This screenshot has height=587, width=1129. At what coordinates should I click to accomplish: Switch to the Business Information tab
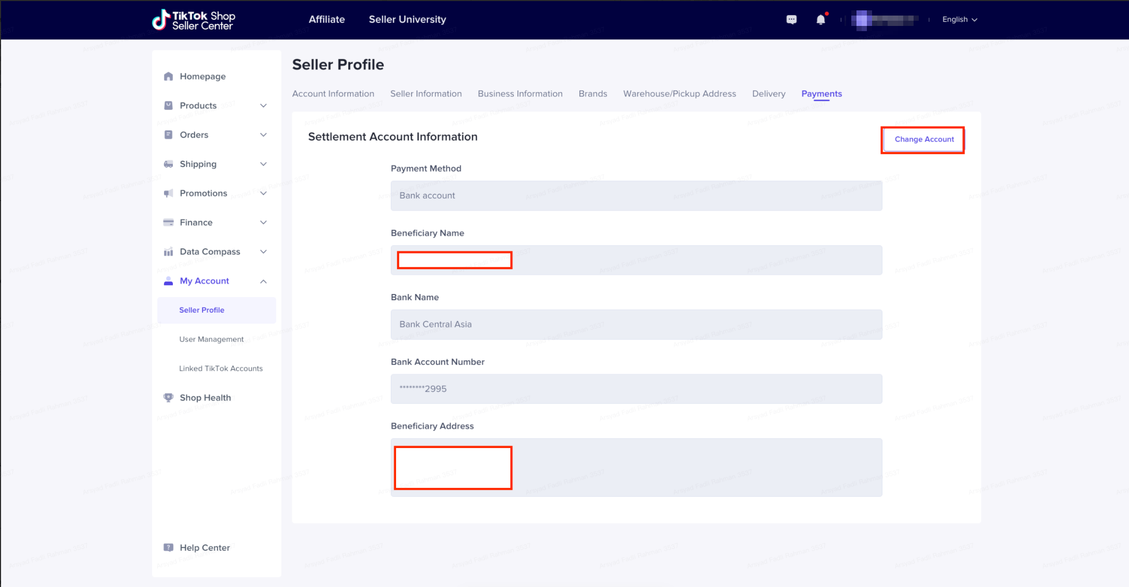tap(520, 94)
